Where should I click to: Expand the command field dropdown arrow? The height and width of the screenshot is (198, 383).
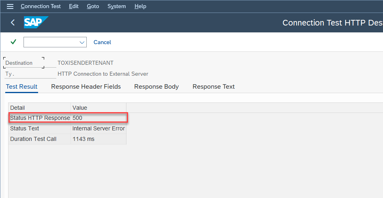[x=82, y=42]
